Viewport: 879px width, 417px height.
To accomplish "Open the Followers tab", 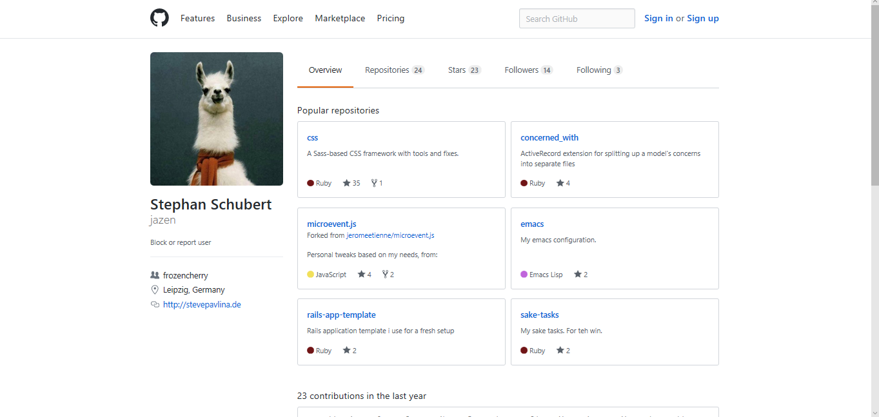I will (x=529, y=70).
